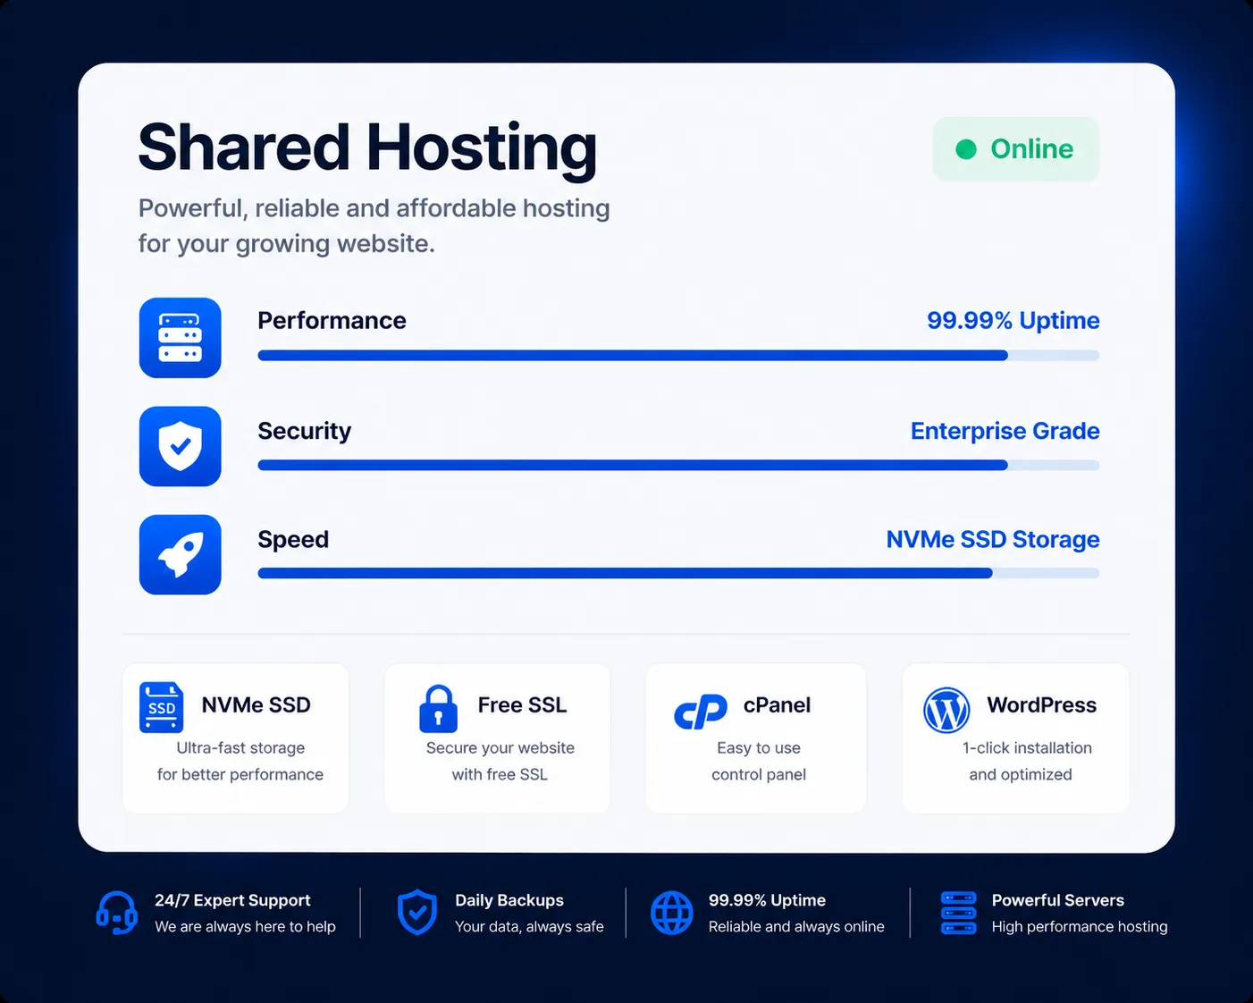Click the Daily Backups shield icon

(x=417, y=913)
